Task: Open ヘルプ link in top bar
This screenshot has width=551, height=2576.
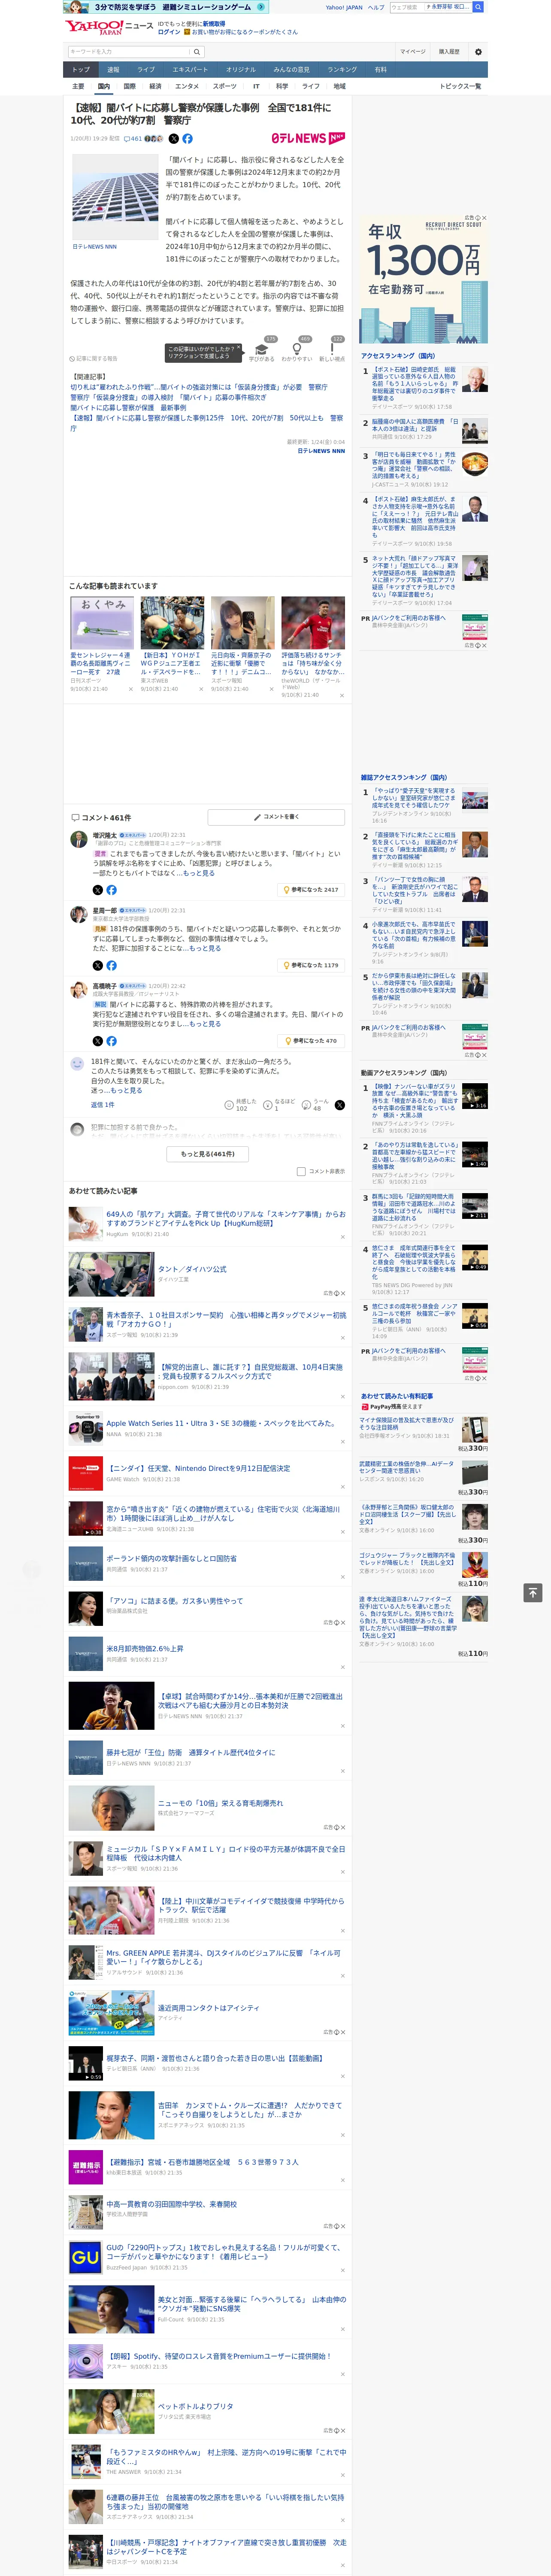Action: point(376,7)
